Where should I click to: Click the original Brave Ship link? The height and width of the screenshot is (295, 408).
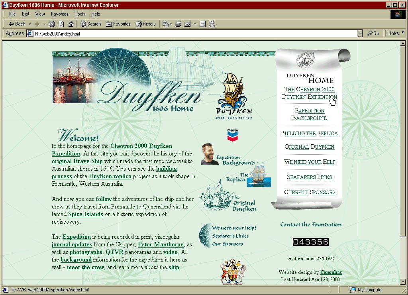pyautogui.click(x=77, y=161)
